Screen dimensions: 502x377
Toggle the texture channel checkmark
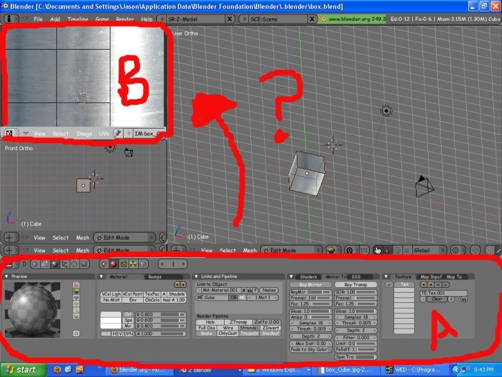[389, 285]
